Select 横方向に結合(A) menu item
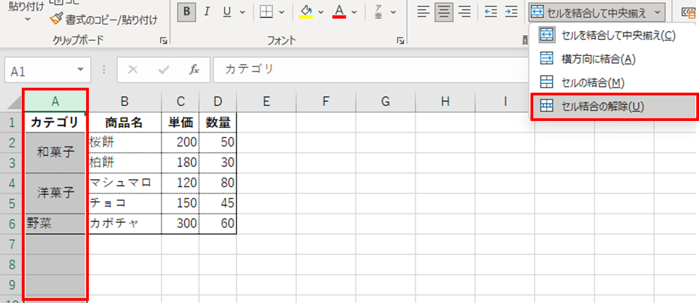The width and height of the screenshot is (699, 303). 598,59
